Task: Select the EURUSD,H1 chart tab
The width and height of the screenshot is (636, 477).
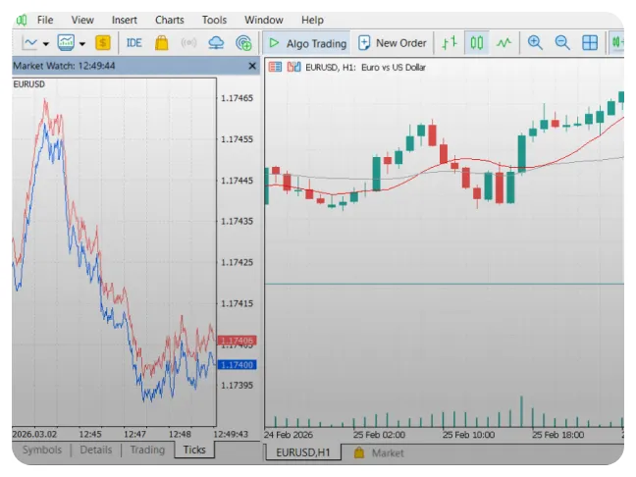Action: 302,452
